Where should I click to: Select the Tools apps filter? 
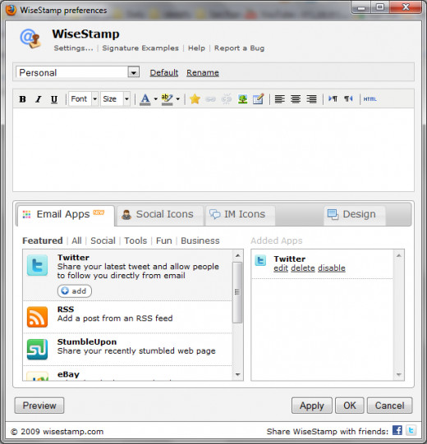click(135, 240)
